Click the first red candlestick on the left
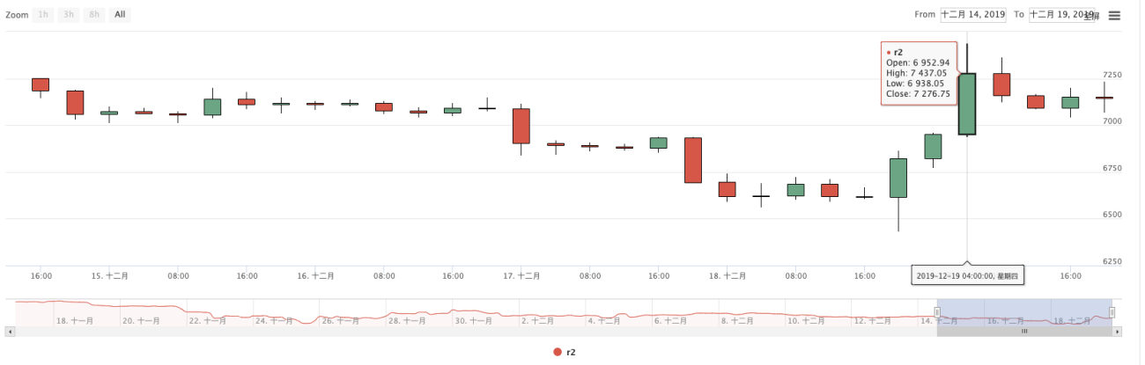This screenshot has width=1145, height=365. (41, 84)
